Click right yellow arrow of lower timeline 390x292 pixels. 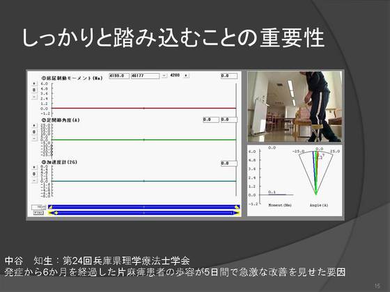click(237, 213)
